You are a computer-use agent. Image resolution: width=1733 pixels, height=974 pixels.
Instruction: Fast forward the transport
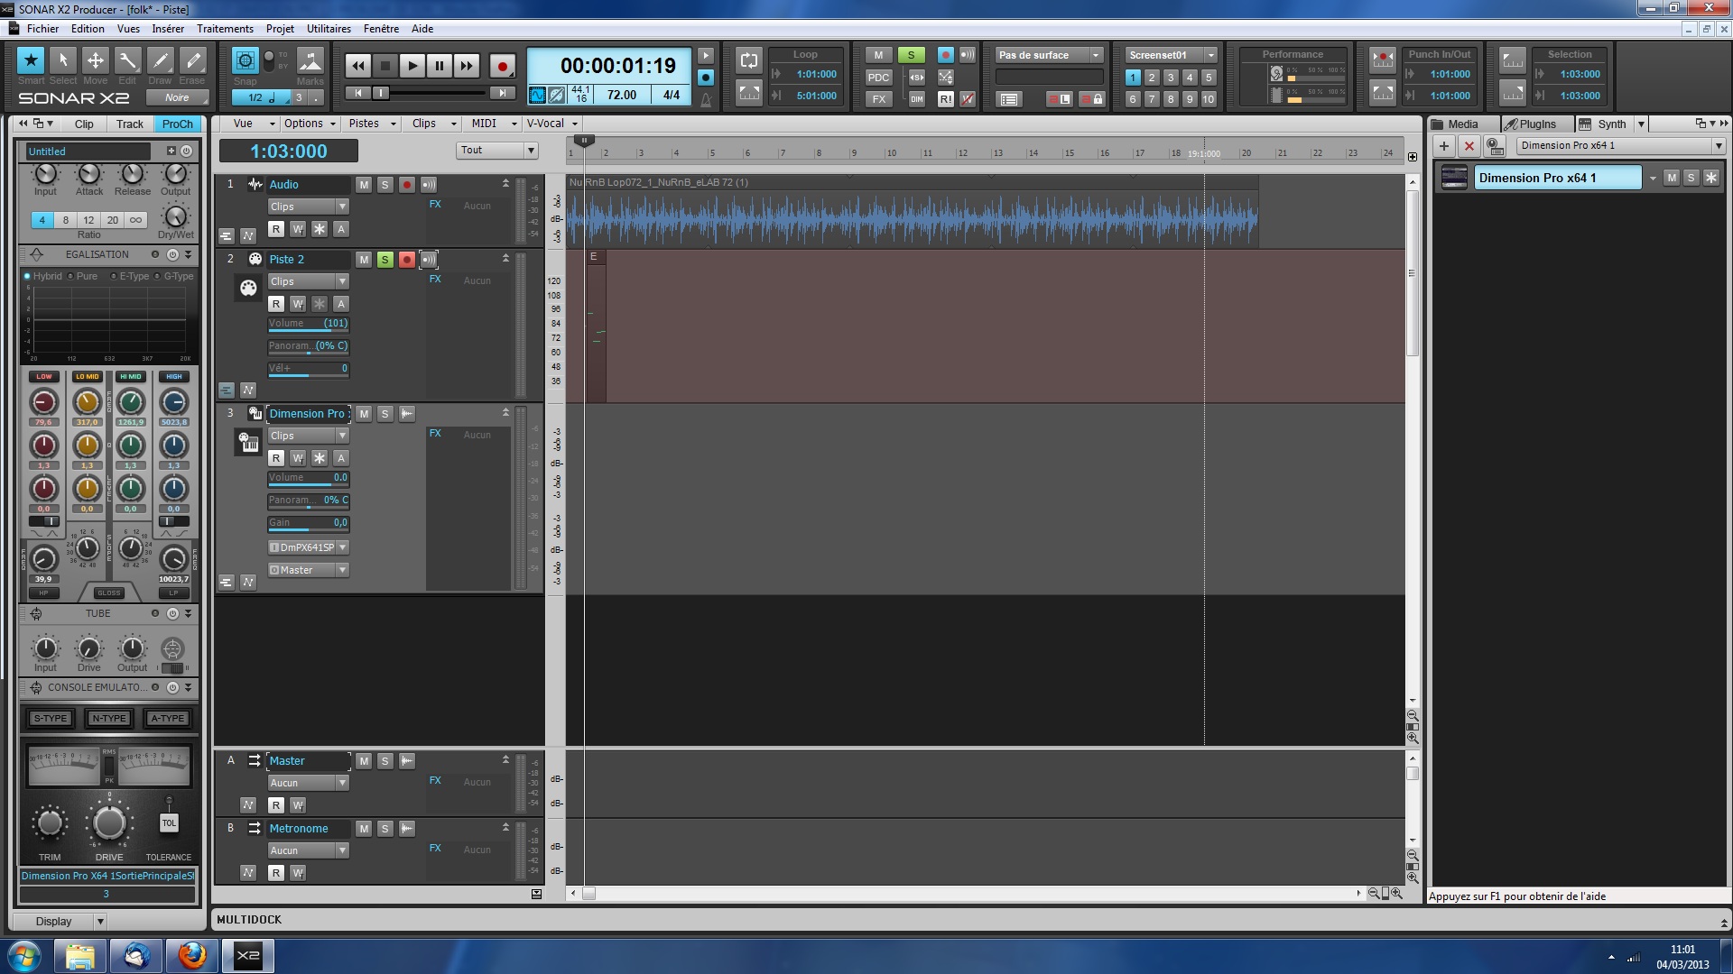(467, 65)
